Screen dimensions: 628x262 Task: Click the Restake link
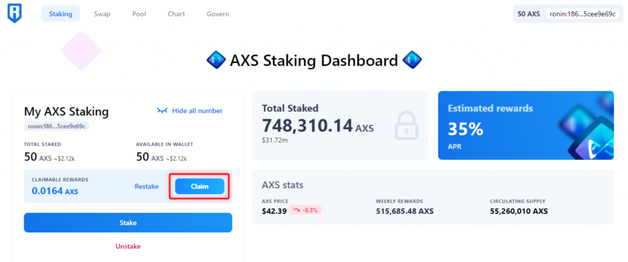(x=147, y=187)
